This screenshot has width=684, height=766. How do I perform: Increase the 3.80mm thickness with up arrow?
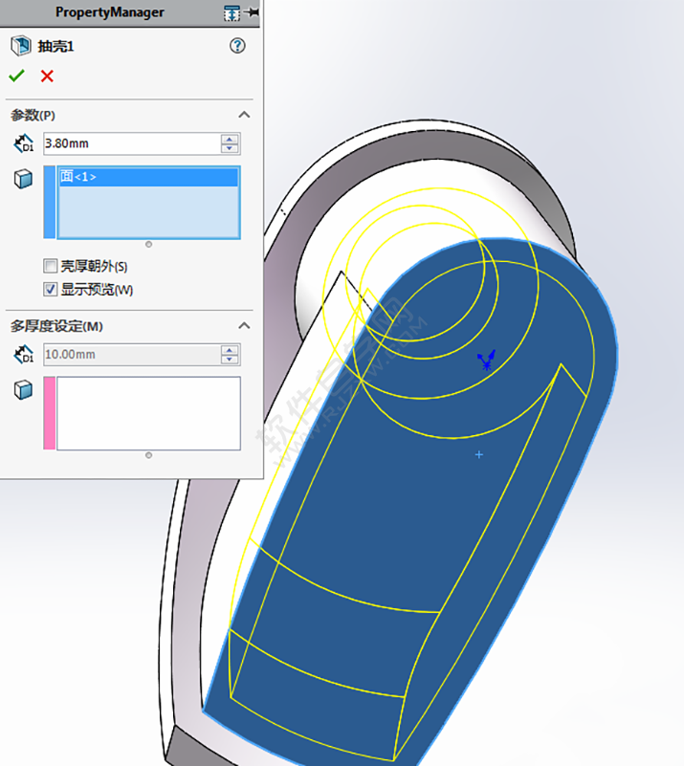click(230, 140)
